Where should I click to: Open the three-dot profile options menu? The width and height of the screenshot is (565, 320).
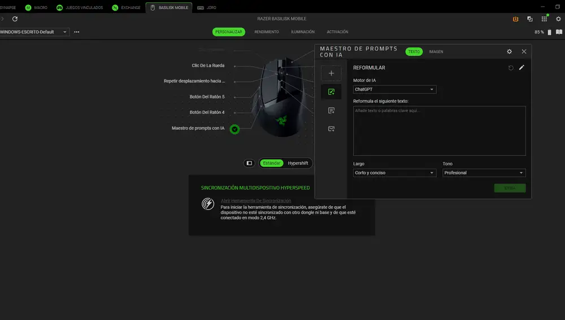click(x=77, y=32)
